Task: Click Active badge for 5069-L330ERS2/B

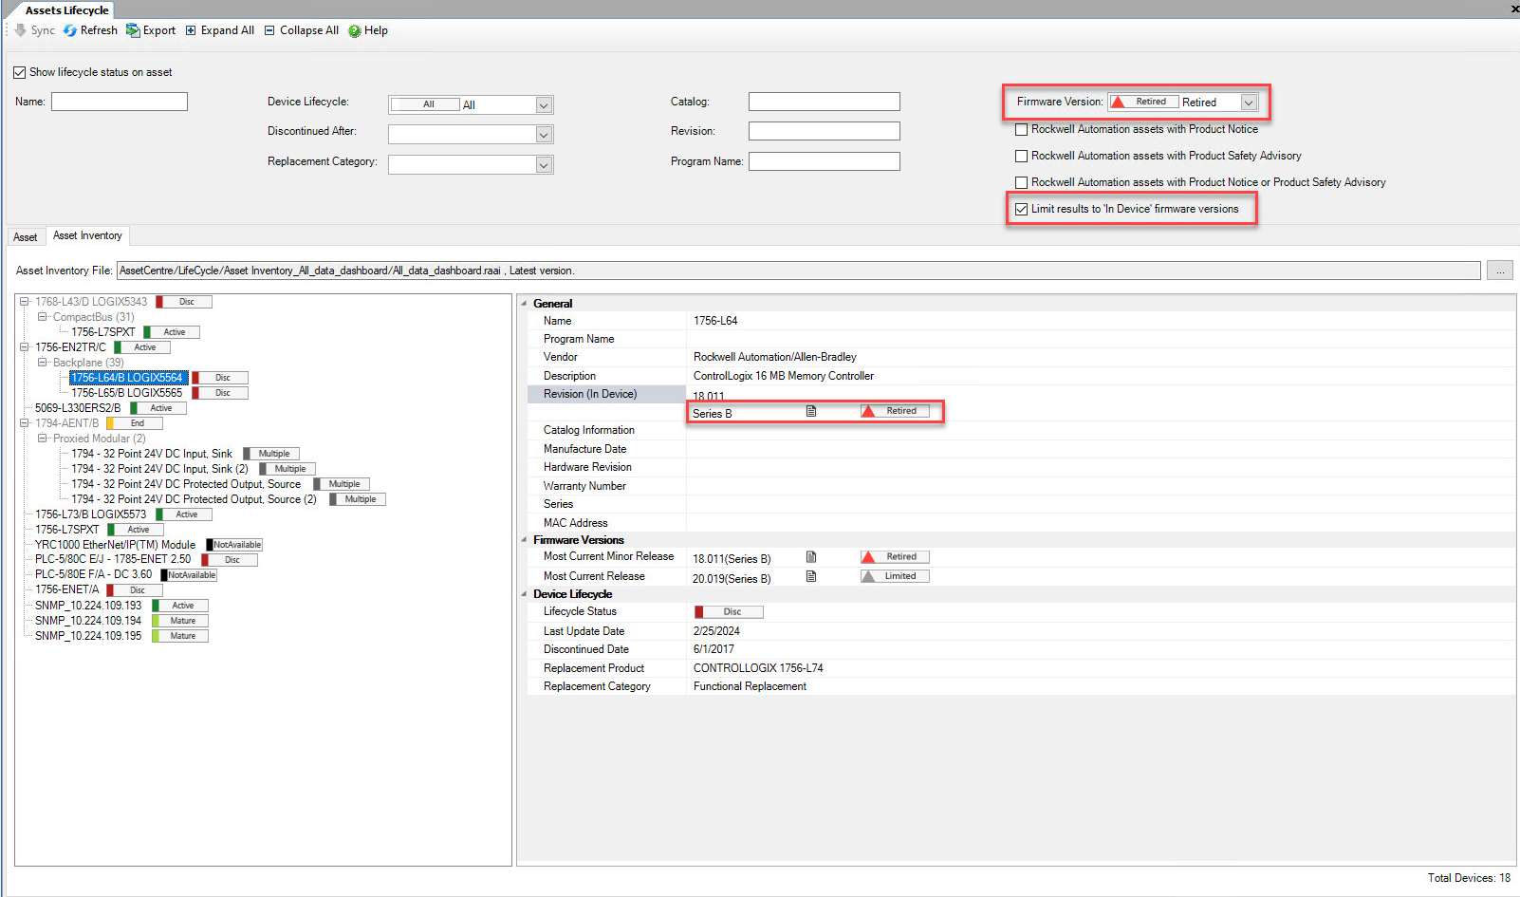Action: (x=158, y=408)
